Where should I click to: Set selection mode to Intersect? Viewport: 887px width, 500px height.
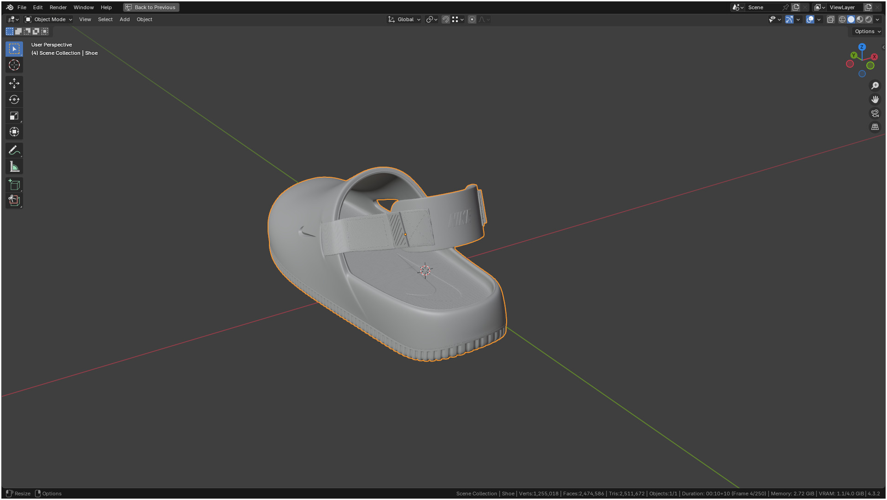point(45,31)
